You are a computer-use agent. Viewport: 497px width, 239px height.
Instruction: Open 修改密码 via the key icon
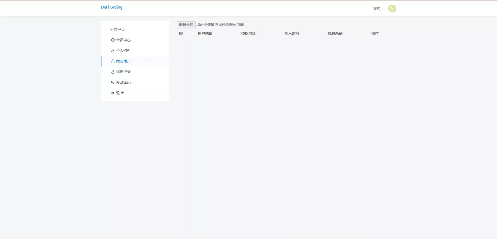[x=112, y=82]
